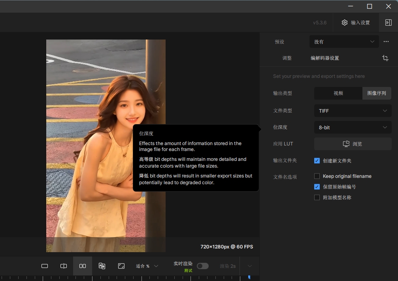Click the 测试 beta label

[188, 271]
